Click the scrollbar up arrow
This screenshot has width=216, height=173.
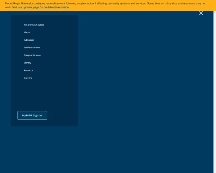pos(215,13)
